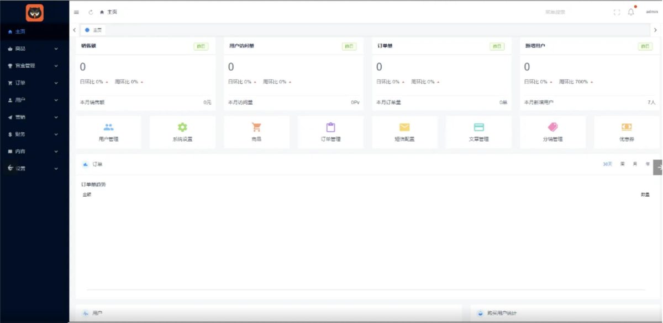Screen dimensions: 663x323
Task: Click the 本月新增用户 label
Action: click(539, 103)
